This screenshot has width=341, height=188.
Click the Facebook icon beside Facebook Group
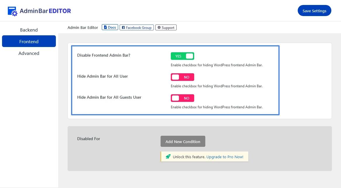123,28
